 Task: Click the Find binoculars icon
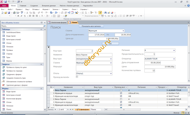click(105, 13)
